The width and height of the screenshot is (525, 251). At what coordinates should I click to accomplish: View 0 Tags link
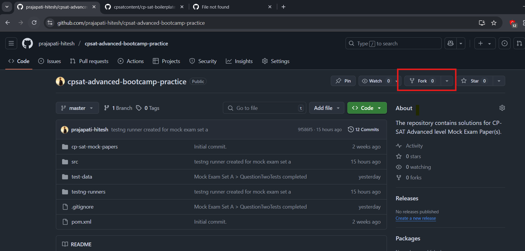[x=148, y=108]
